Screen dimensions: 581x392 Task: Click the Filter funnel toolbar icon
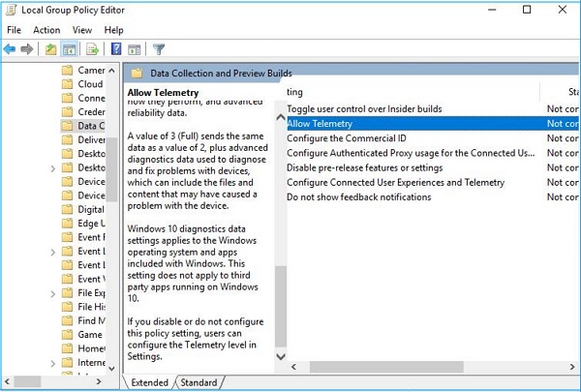click(160, 49)
